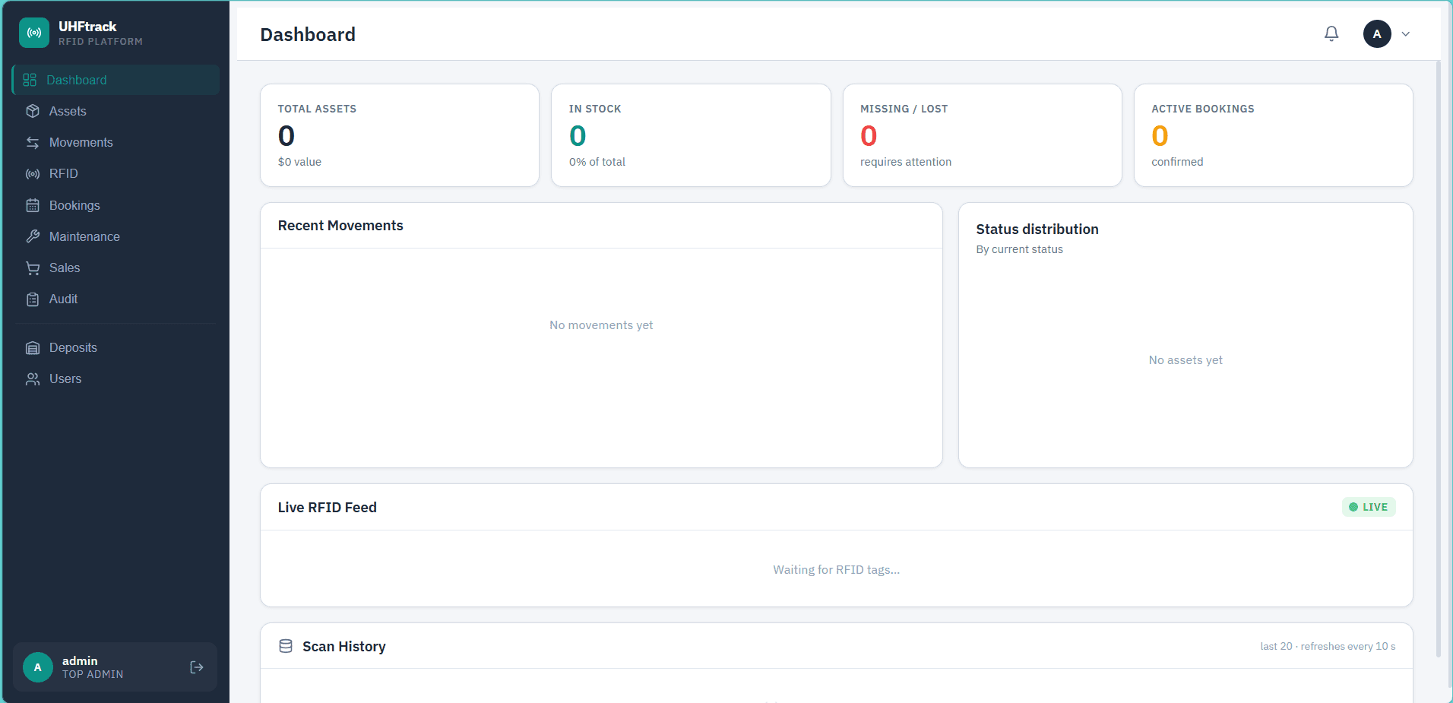Click the 'Live RFID Feed' heading
1453x703 pixels.
(x=328, y=508)
